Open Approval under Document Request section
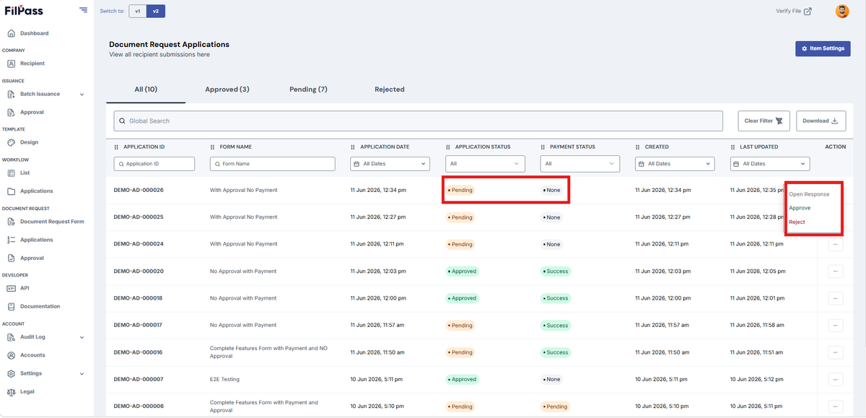Image resolution: width=866 pixels, height=418 pixels. [32, 258]
